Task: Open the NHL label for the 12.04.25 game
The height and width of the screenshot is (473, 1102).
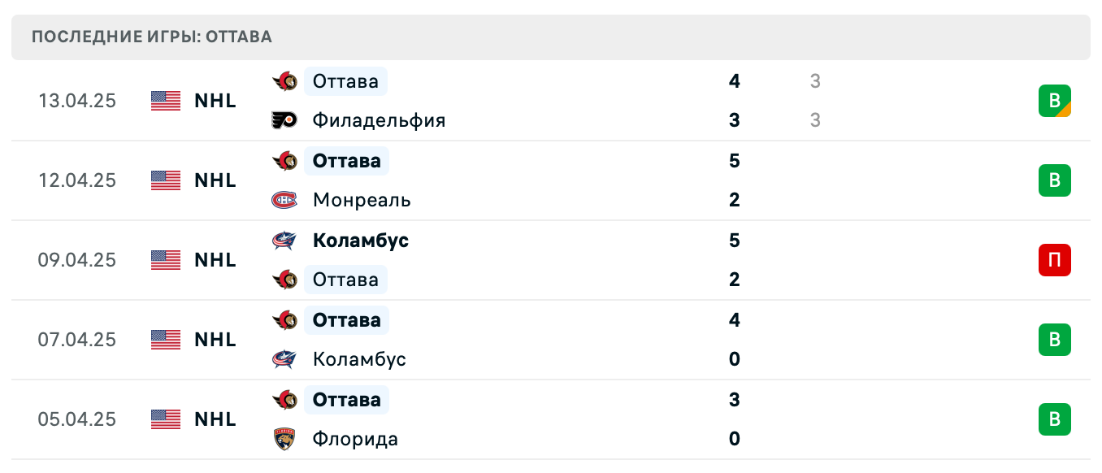Action: point(215,180)
